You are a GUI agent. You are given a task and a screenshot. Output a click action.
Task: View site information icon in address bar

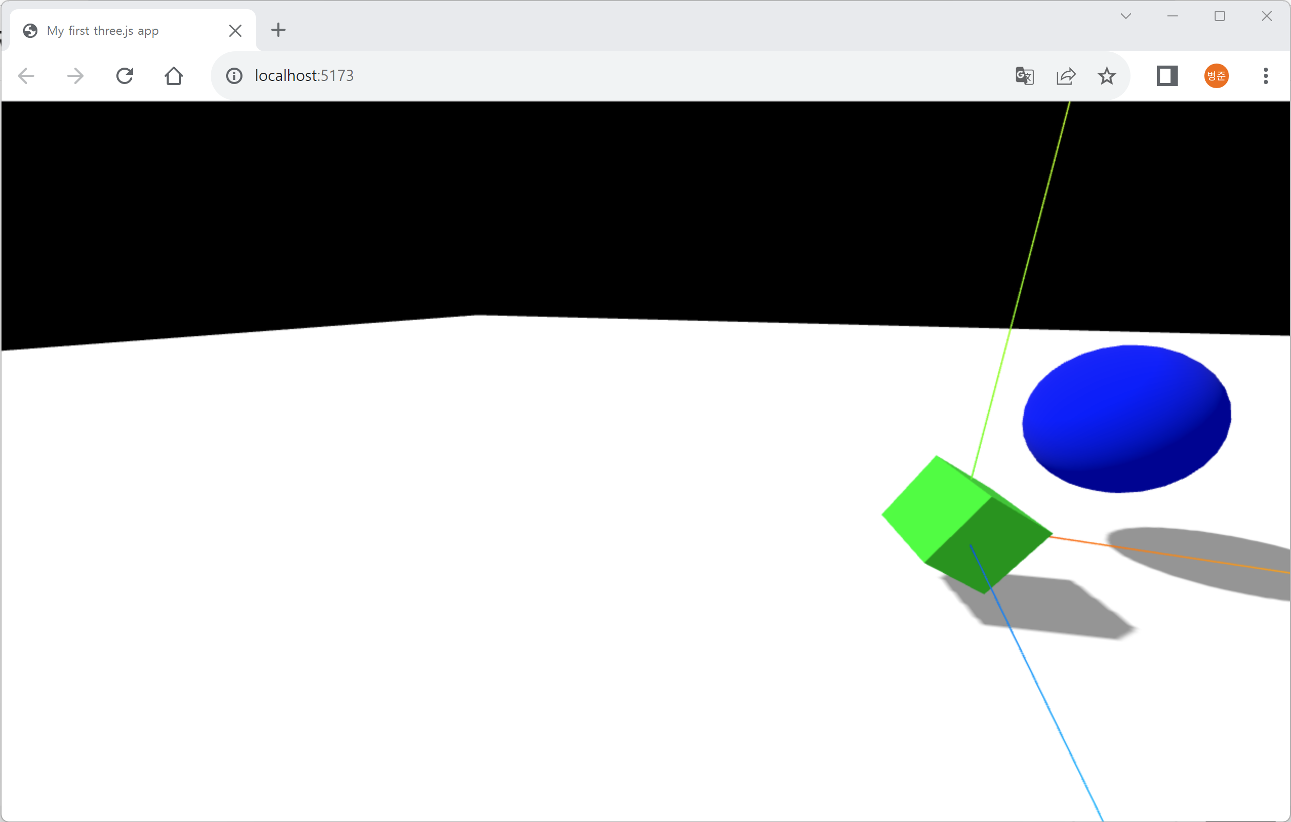[234, 75]
